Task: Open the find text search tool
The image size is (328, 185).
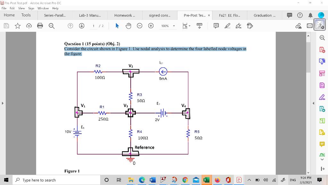Action: pos(52,26)
